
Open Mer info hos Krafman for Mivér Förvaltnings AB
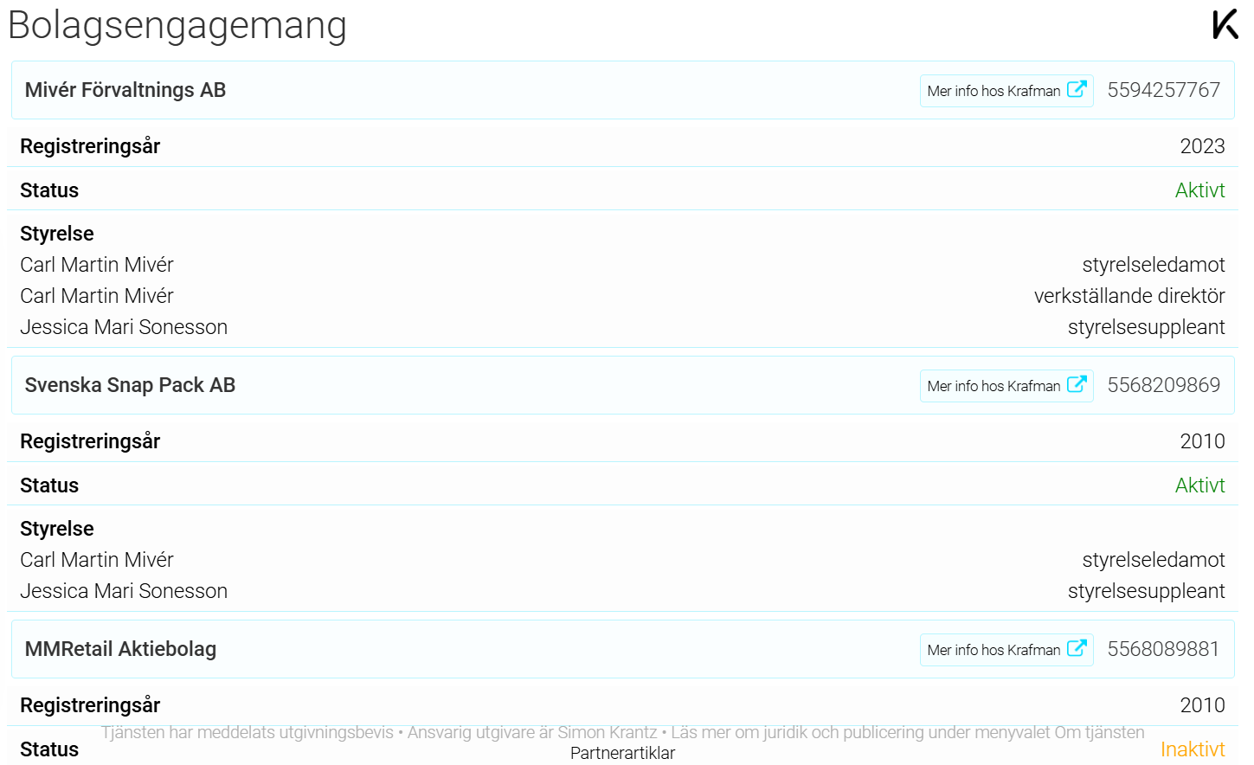click(x=1006, y=91)
